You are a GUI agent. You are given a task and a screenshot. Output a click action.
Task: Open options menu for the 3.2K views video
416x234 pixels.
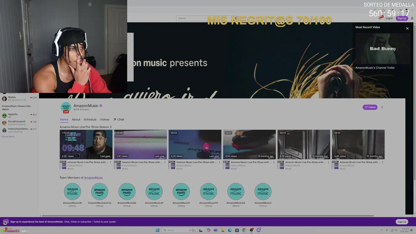point(219,162)
